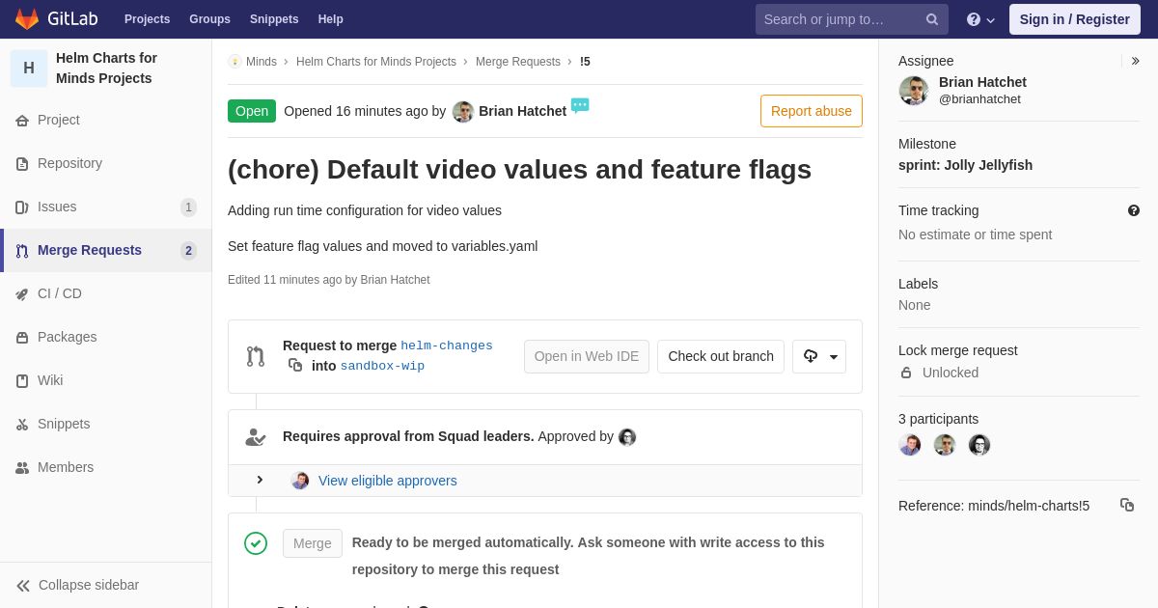Open the sprint: Jolly Jellyfish milestone
The height and width of the screenshot is (608, 1158).
tap(965, 165)
